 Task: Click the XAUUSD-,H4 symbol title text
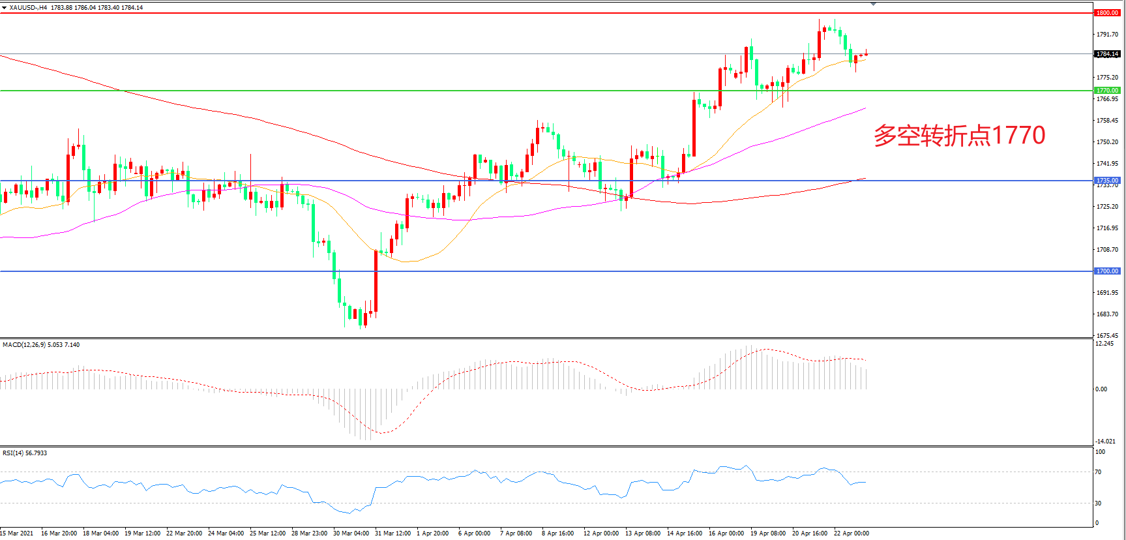tap(28, 8)
